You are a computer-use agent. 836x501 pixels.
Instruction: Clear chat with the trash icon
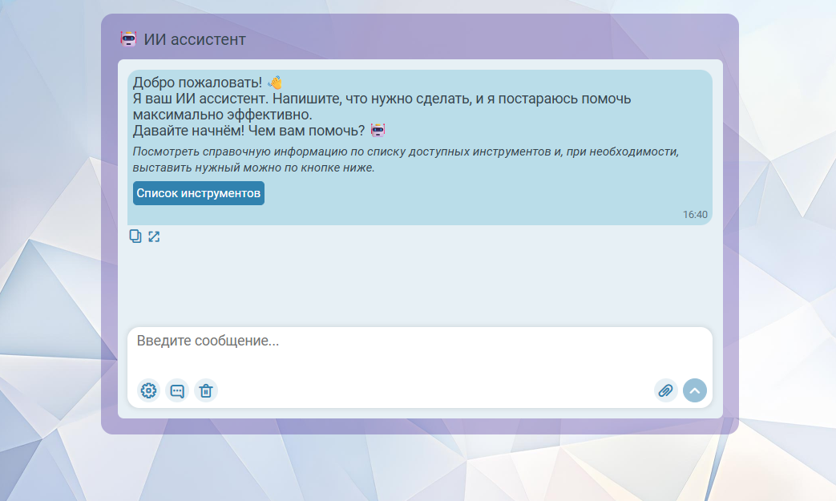pyautogui.click(x=206, y=390)
